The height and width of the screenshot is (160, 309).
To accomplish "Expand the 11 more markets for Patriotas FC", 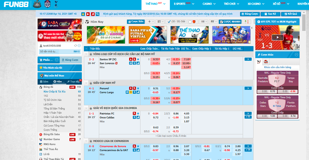I will [x=248, y=117].
